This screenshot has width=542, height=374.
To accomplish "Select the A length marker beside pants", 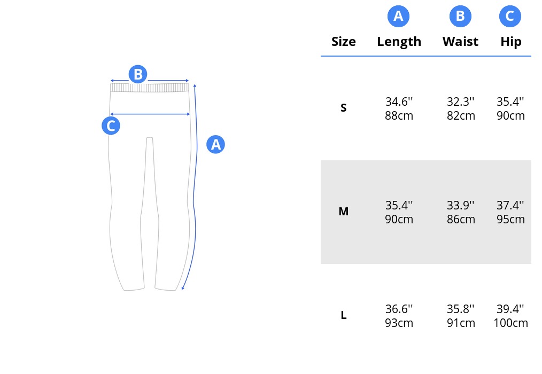I will [216, 144].
